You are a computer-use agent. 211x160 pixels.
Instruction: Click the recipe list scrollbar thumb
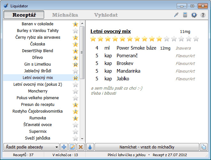click(x=82, y=52)
